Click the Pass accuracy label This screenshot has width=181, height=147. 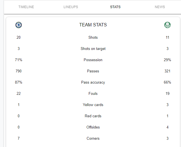[93, 82]
